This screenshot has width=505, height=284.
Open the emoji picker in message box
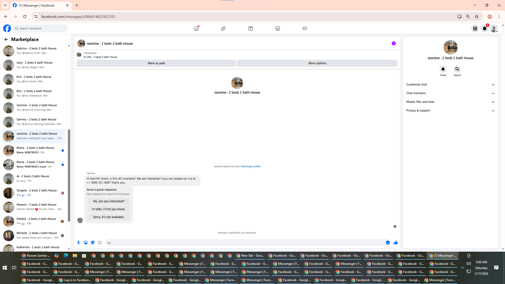(388, 242)
